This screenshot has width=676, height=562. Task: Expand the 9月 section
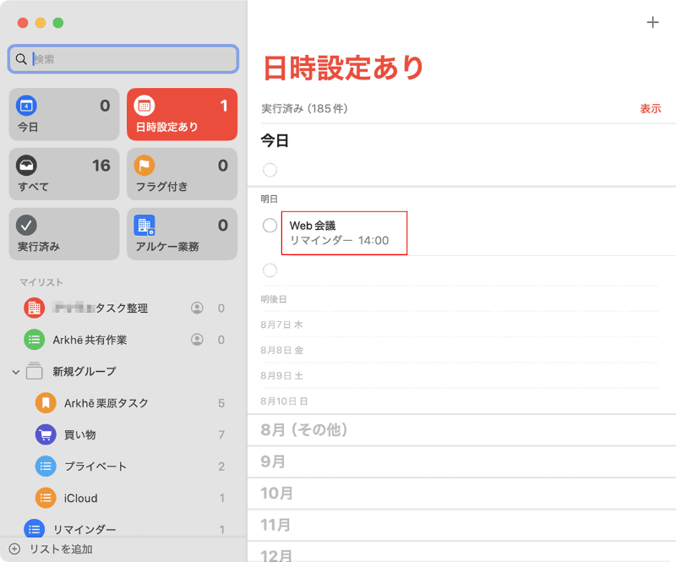(461, 461)
